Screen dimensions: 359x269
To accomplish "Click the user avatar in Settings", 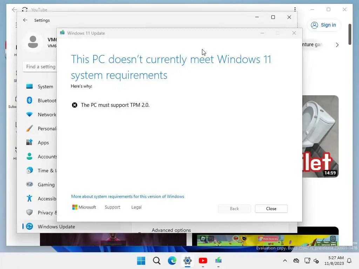I will (x=33, y=42).
